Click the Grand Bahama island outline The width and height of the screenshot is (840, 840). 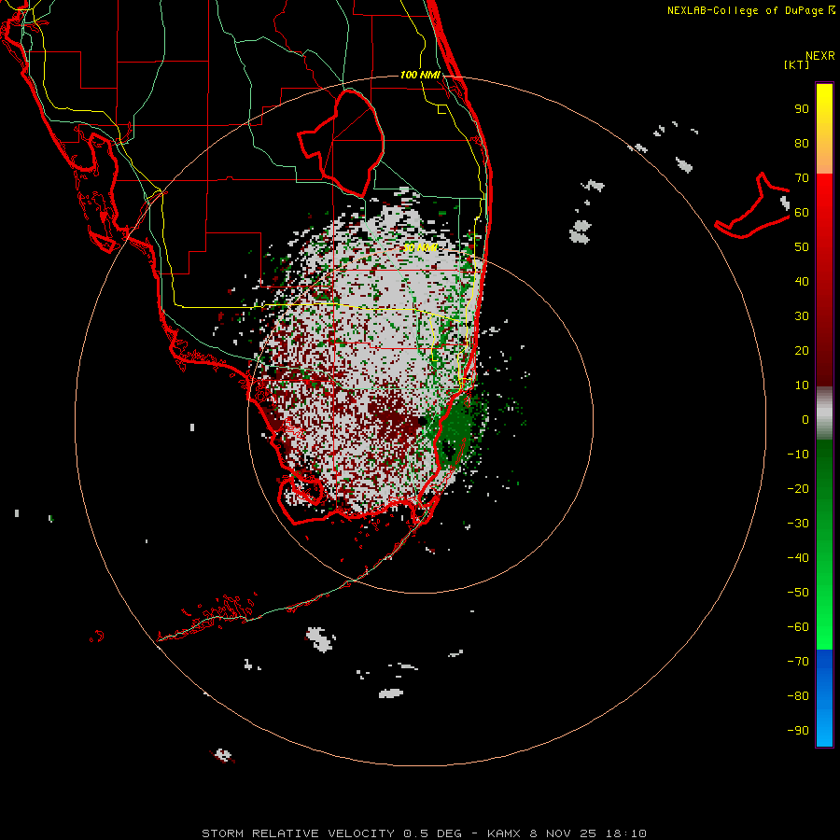tap(752, 206)
